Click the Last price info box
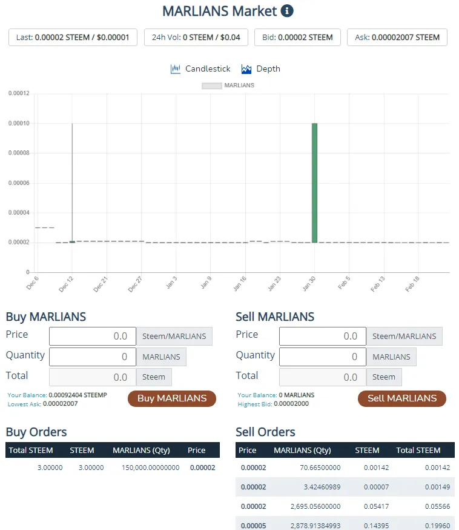 point(73,37)
